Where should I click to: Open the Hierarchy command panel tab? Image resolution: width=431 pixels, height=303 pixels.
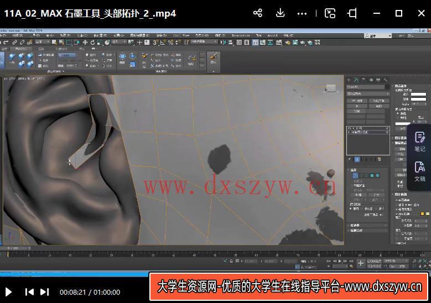point(364,80)
